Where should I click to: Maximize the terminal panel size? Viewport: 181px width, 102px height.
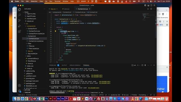pyautogui.click(x=151, y=65)
